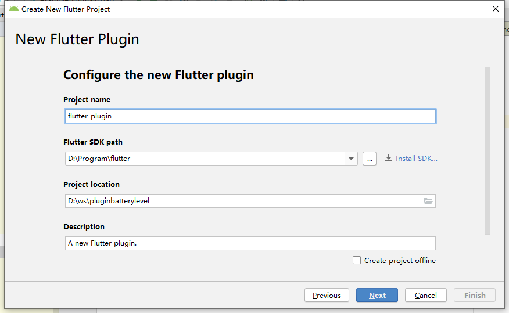Click into the Flutter SDK path field
The height and width of the screenshot is (313, 509).
[205, 159]
